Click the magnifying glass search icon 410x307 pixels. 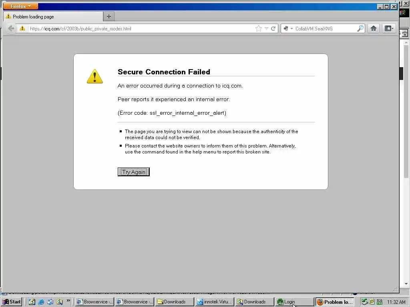(360, 28)
